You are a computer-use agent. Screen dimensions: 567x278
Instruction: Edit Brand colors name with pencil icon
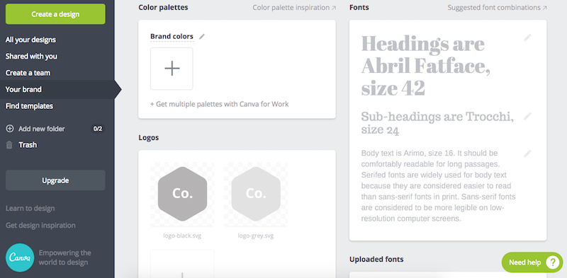(x=202, y=37)
